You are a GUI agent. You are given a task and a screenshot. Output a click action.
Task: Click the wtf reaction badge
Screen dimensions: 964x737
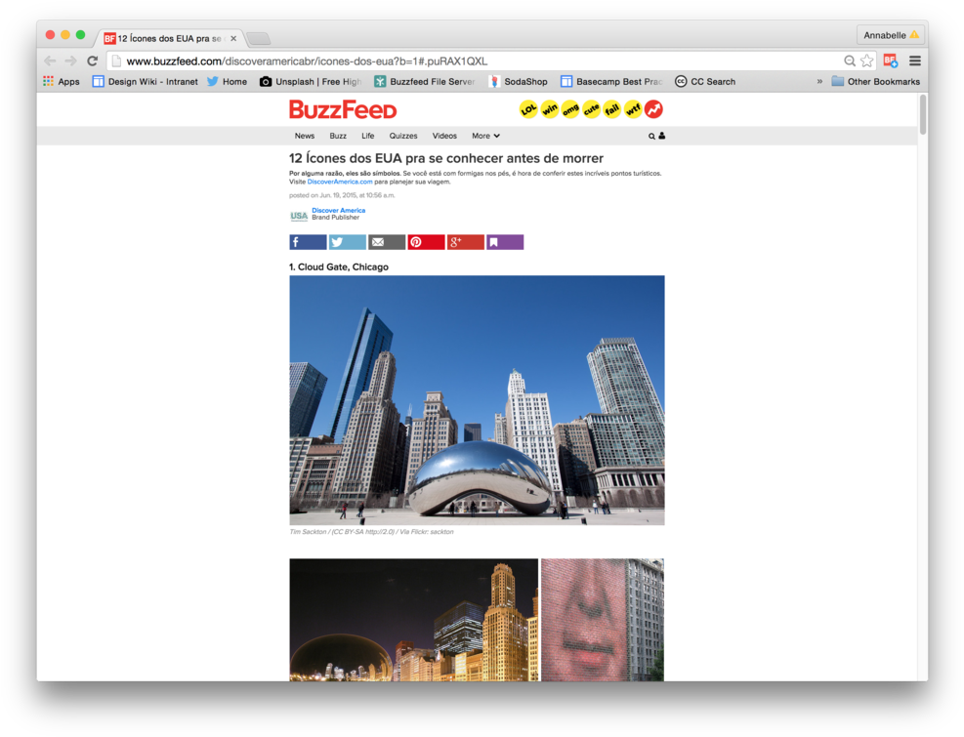point(632,110)
